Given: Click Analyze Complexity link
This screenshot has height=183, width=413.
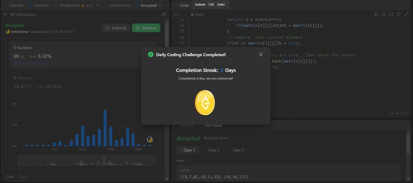Looking at the screenshot, I should click(x=30, y=63).
